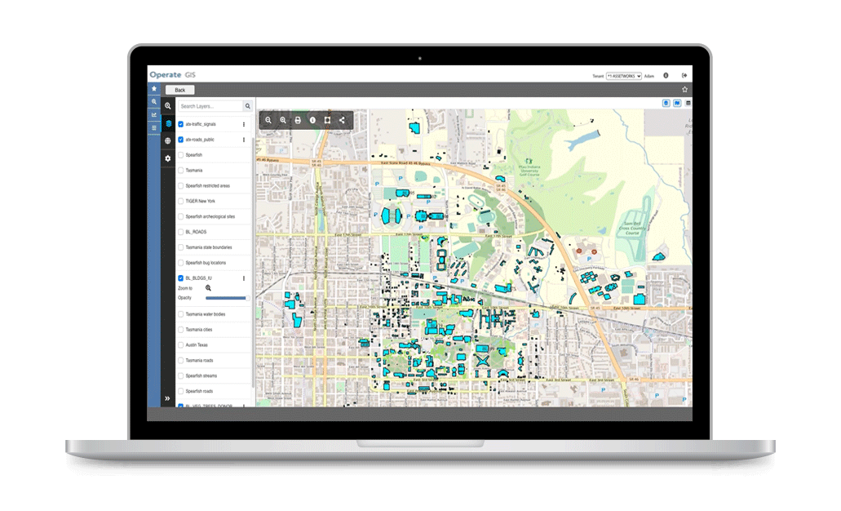Open the Share tool on the map toolbar

point(342,120)
